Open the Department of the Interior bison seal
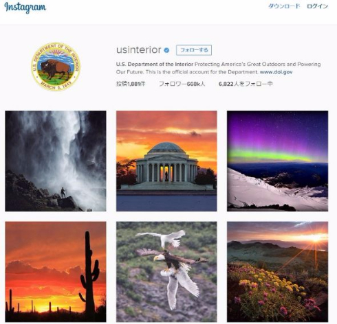337x324 pixels. click(x=56, y=67)
